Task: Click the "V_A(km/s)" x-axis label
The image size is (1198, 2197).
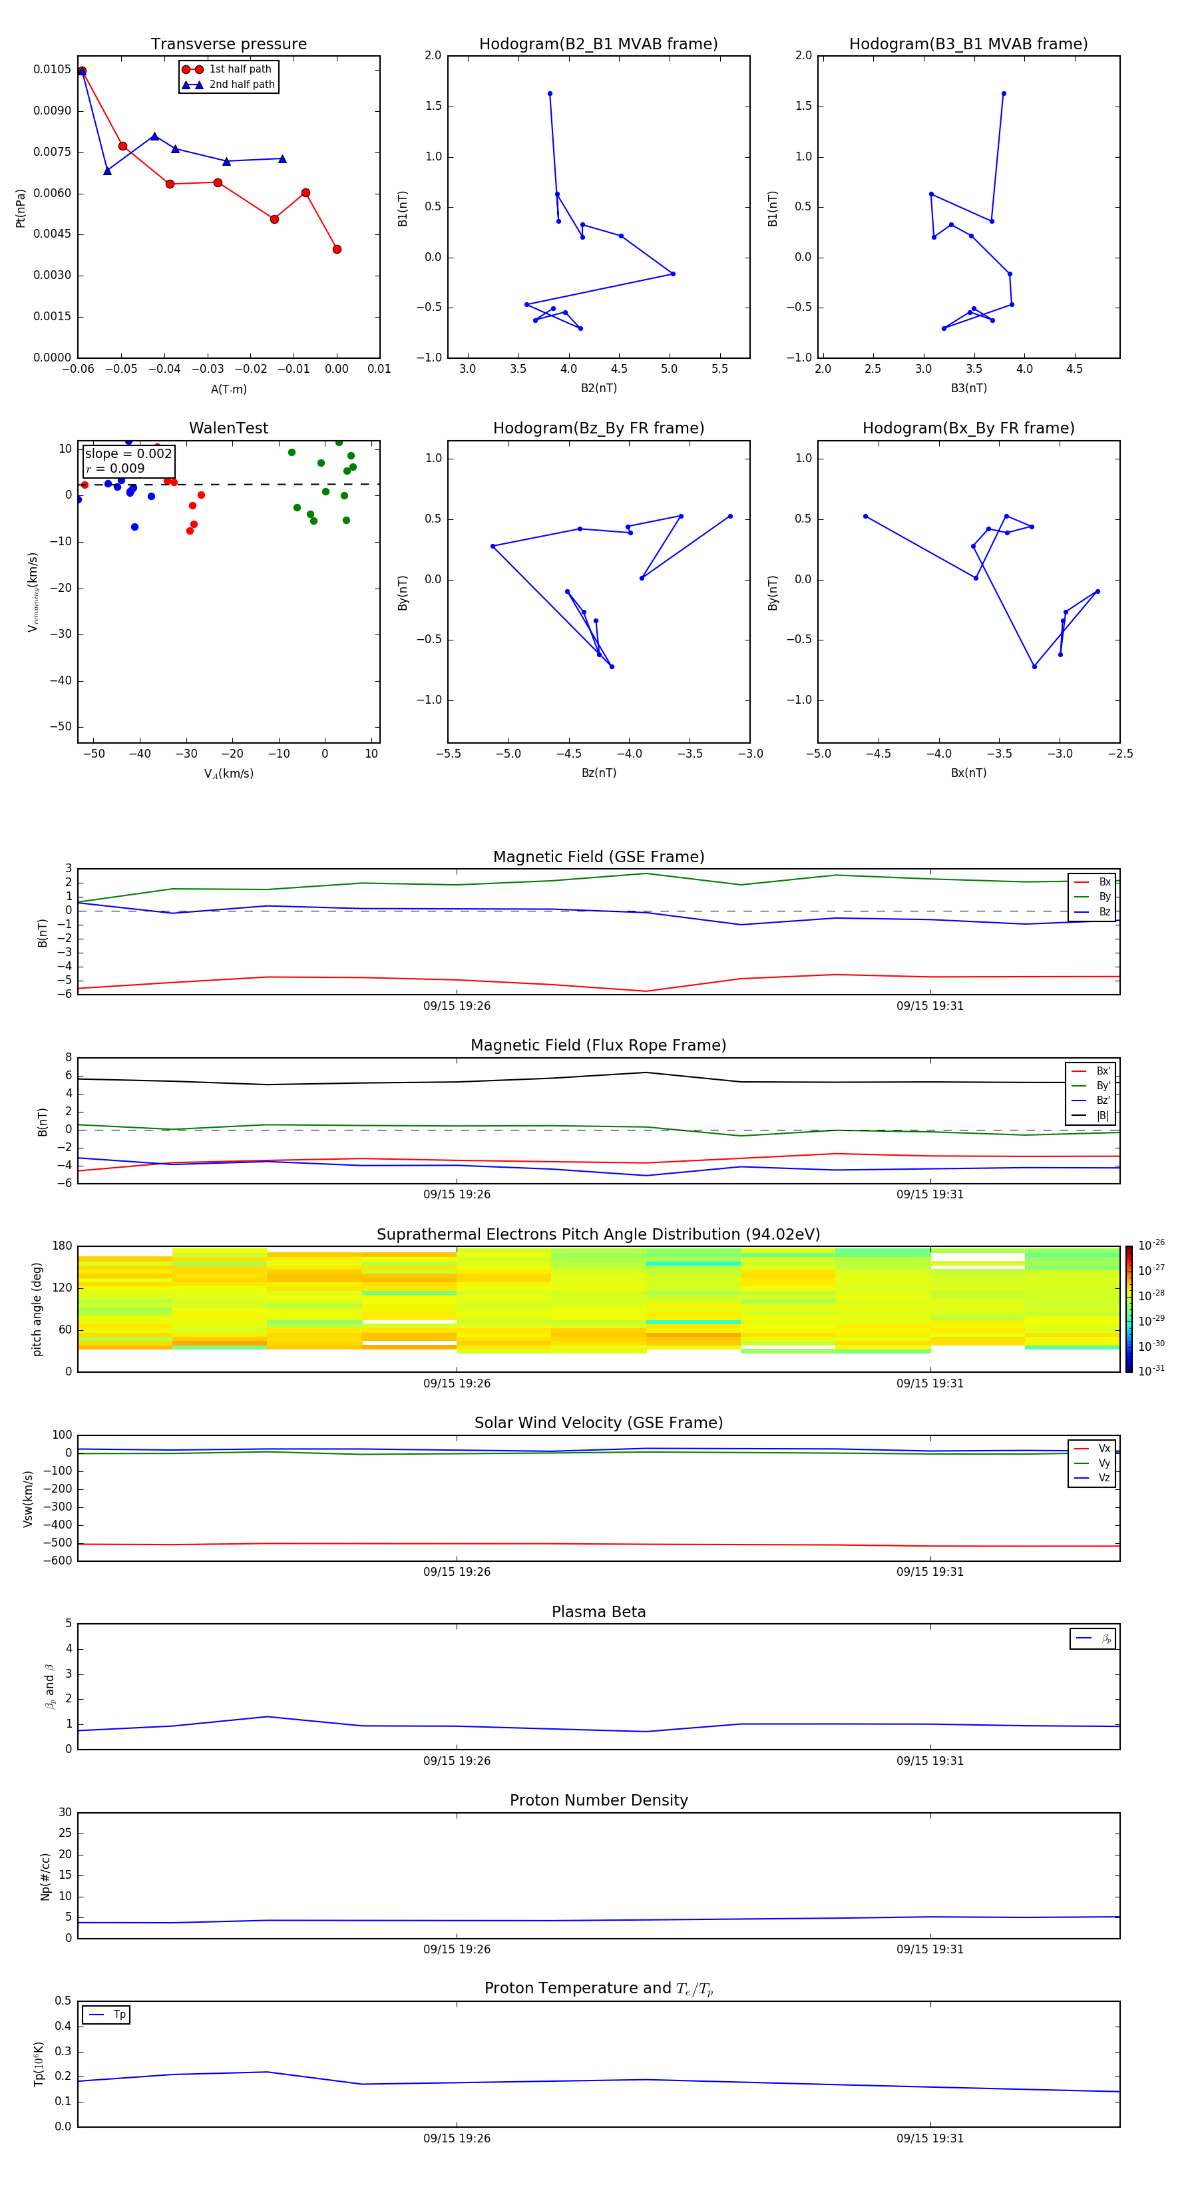Action: (228, 774)
